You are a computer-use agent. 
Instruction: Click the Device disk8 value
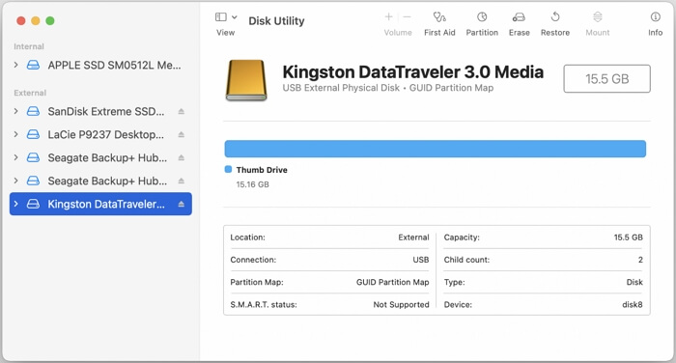[632, 304]
